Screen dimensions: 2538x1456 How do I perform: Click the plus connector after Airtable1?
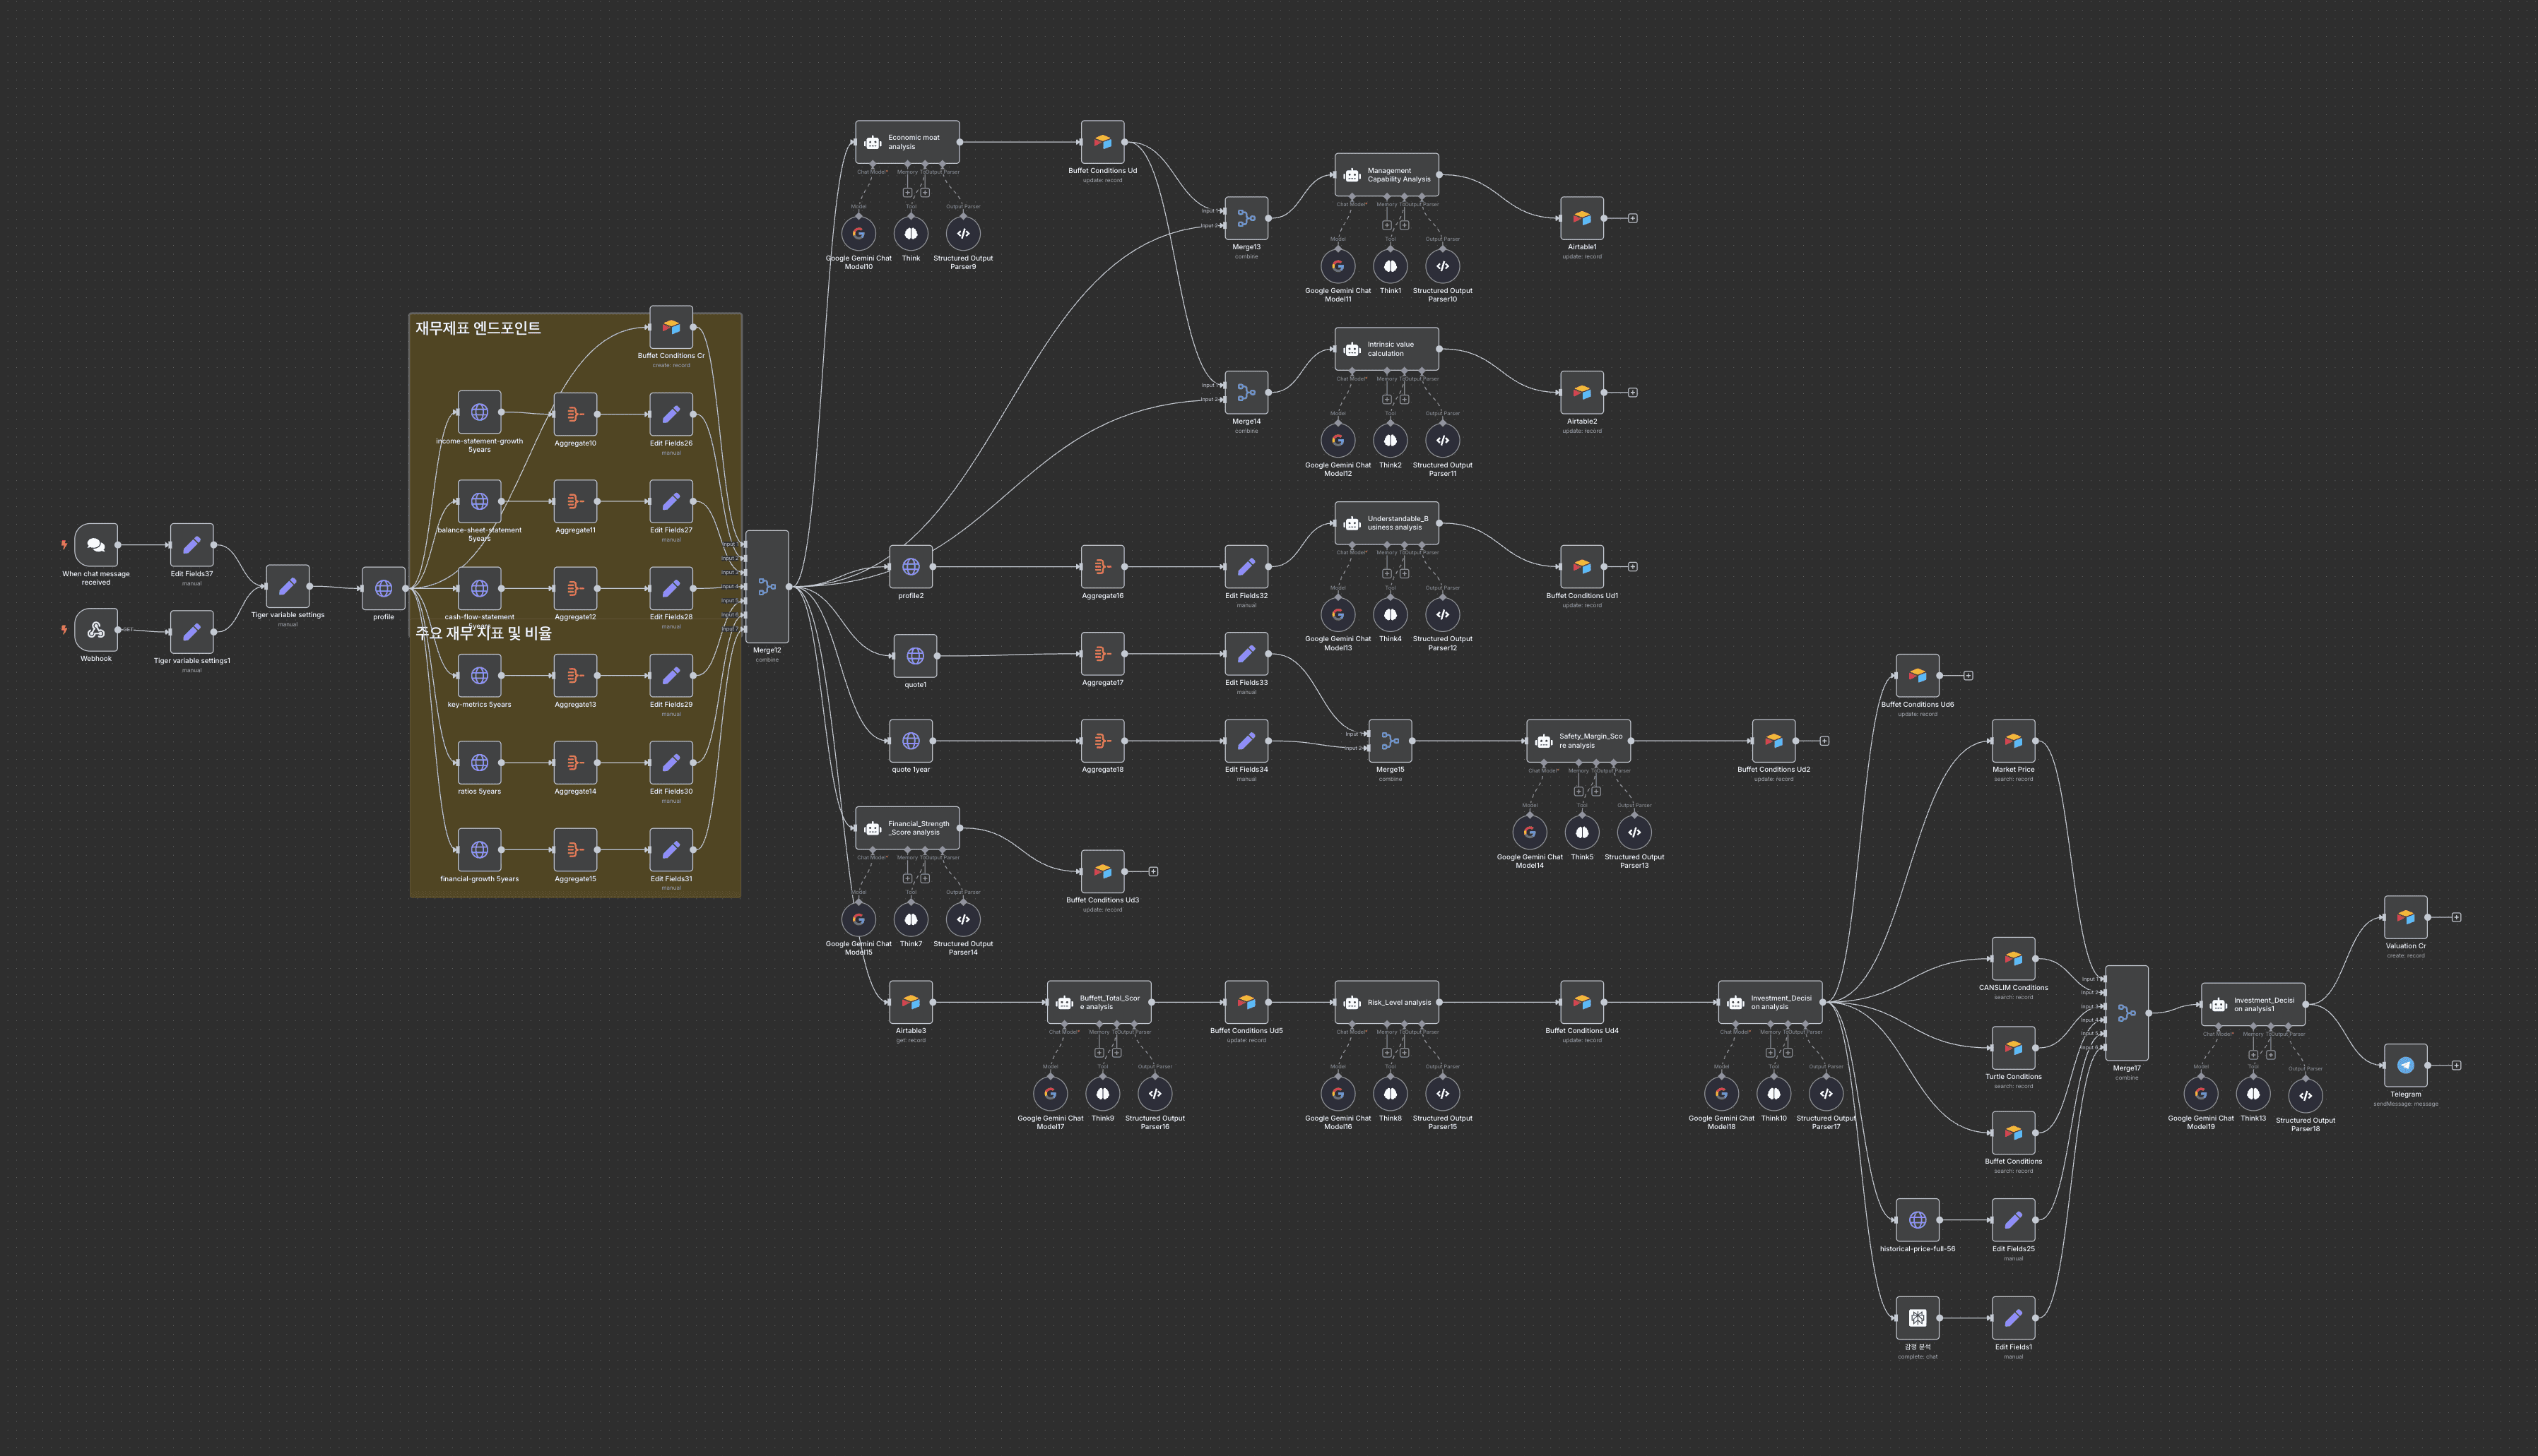[1633, 218]
